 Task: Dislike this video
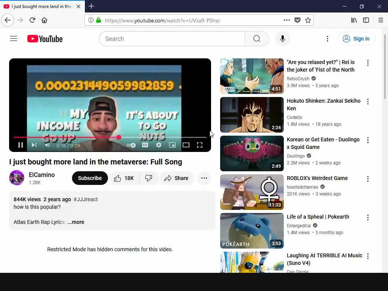coord(149,178)
